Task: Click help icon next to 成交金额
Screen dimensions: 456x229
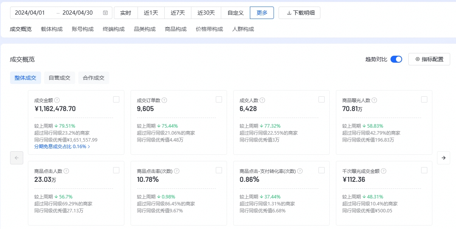Action: point(57,100)
